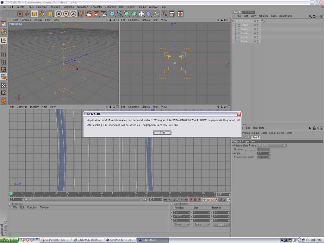The image size is (324, 243).
Task: Select texture tool checkerboard icon in left sidebar
Action: coord(4,85)
